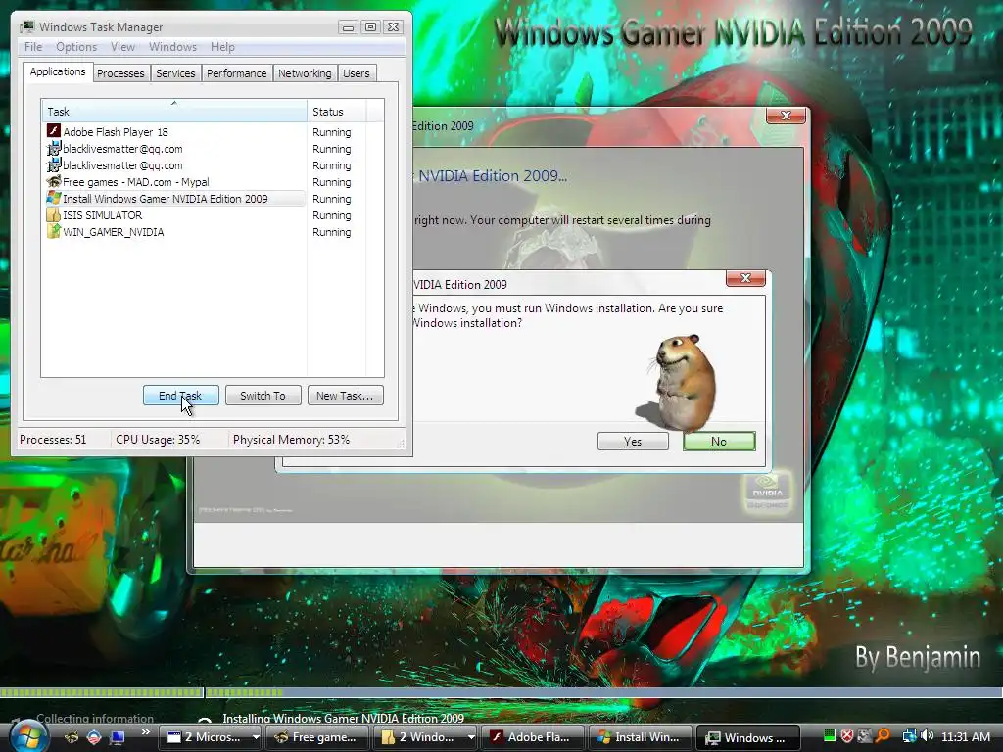Click the gray tray icon next to security alert
Viewport: 1003px width, 752px height.
865,736
